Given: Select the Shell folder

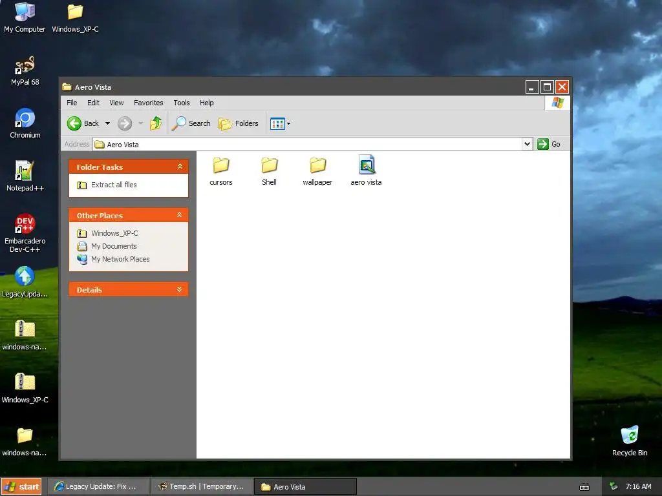Looking at the screenshot, I should [269, 171].
